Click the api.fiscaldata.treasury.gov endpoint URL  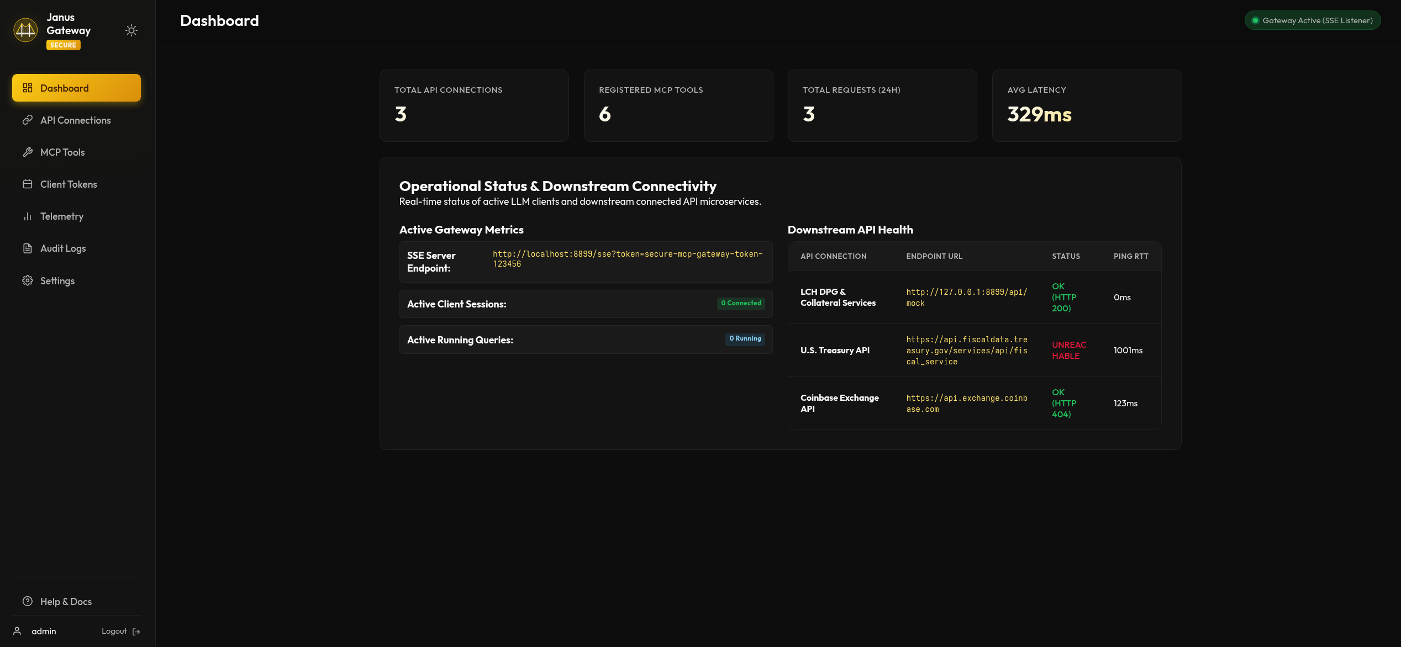click(967, 351)
